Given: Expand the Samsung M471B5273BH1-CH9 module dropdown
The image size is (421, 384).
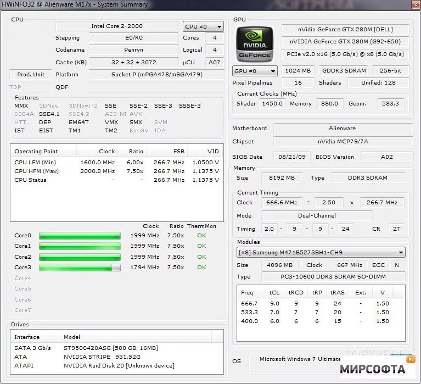Looking at the screenshot, I should (321, 252).
